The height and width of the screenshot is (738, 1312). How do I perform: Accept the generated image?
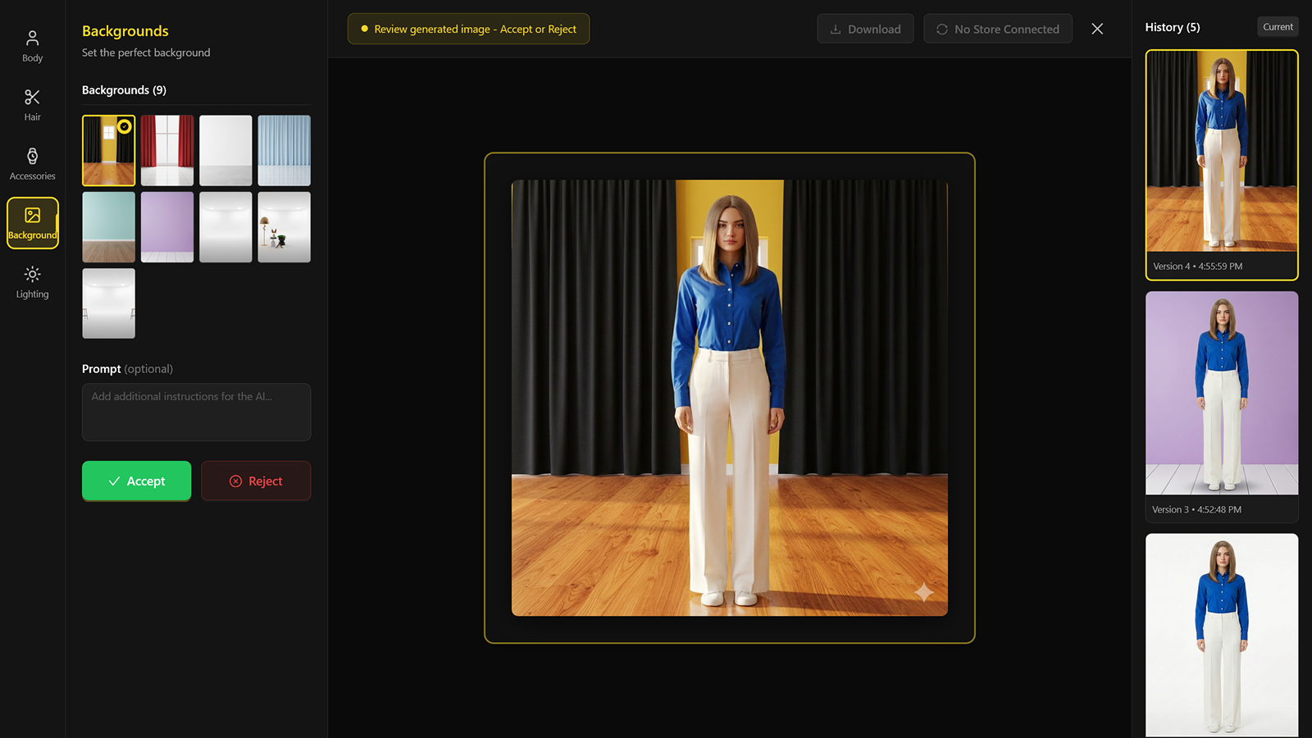(x=136, y=481)
